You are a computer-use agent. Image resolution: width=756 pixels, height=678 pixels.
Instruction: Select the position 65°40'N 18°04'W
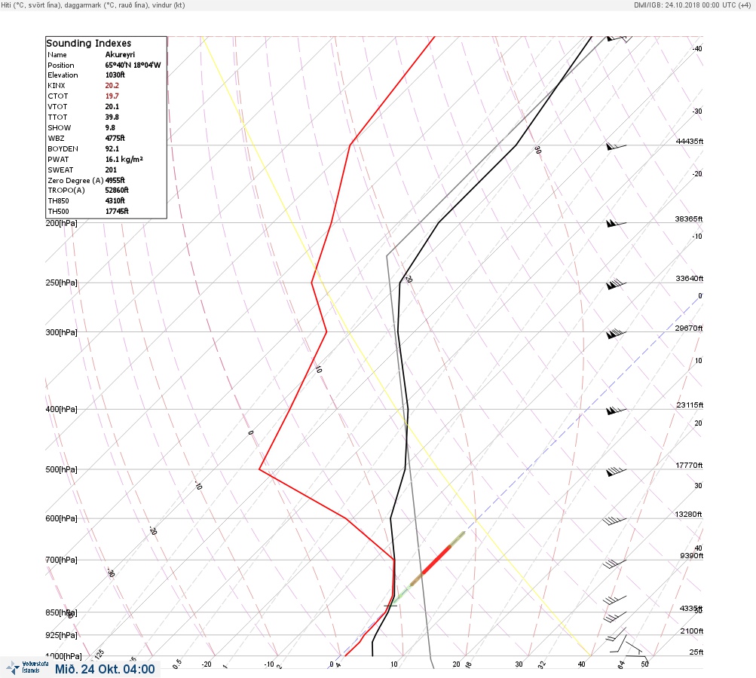click(x=133, y=65)
